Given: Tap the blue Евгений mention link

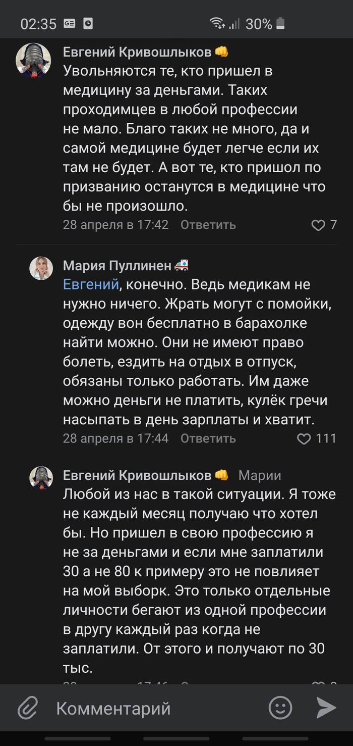Looking at the screenshot, I should click(x=91, y=284).
